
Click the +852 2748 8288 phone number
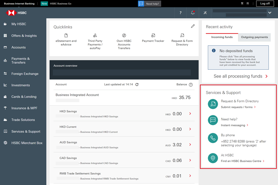pos(233,141)
